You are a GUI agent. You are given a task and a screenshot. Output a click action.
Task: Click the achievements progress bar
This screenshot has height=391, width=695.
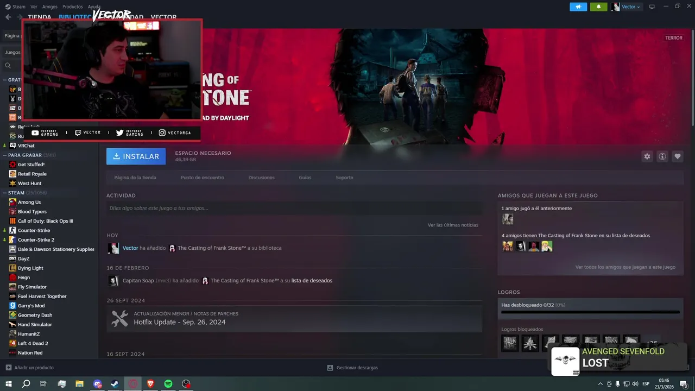[x=590, y=312]
